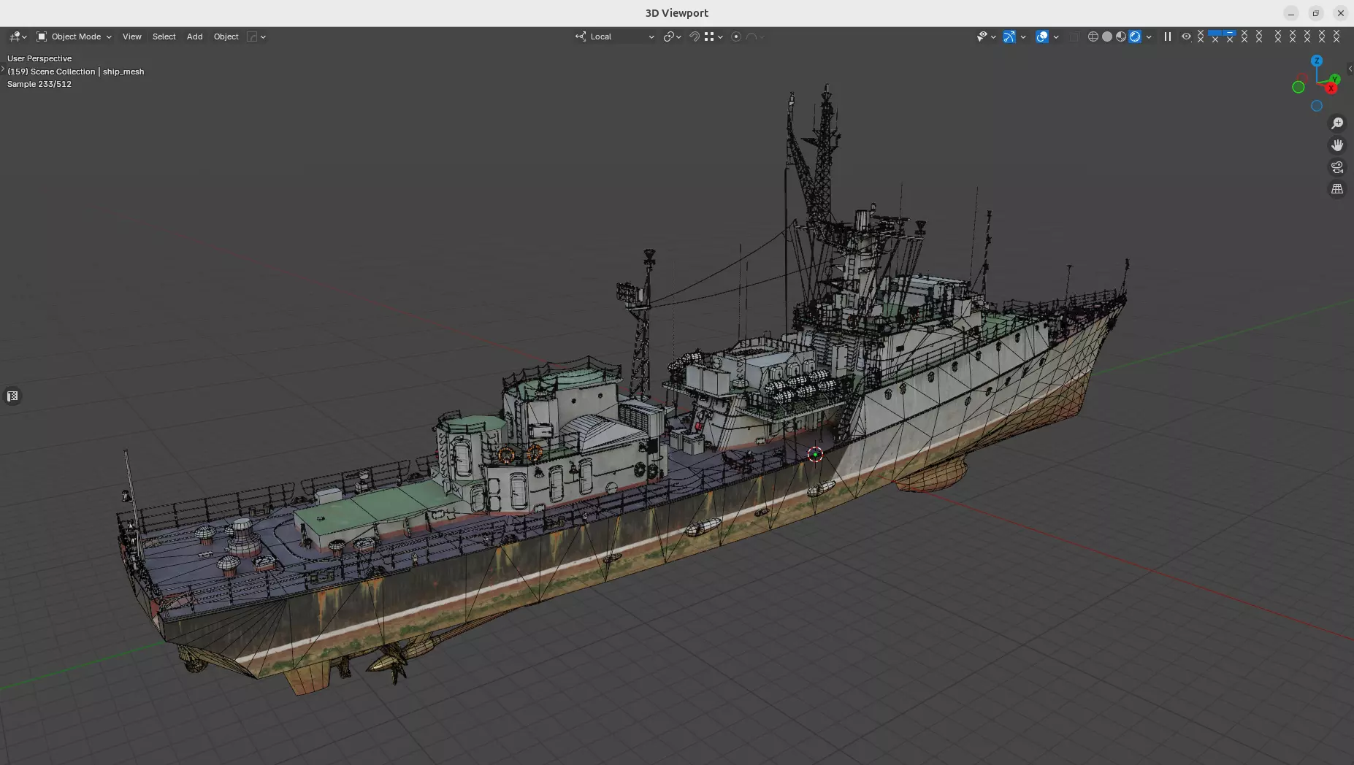Toggle the camera view icon
Screen dimensions: 1354x765
[1337, 167]
